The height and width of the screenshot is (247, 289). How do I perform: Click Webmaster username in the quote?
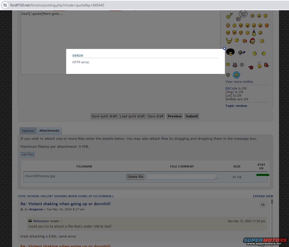tap(41, 221)
